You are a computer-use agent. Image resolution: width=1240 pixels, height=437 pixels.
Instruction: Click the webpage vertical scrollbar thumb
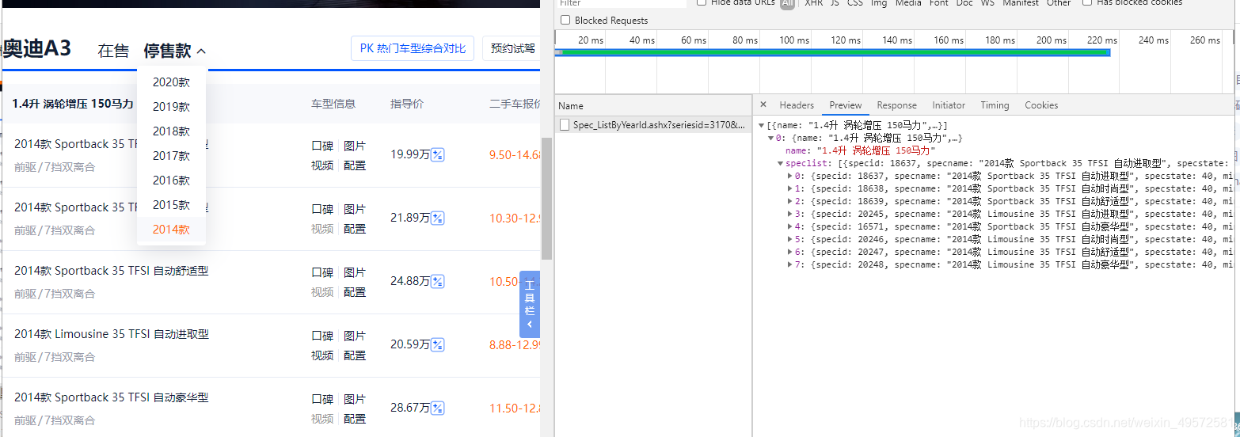point(546,198)
